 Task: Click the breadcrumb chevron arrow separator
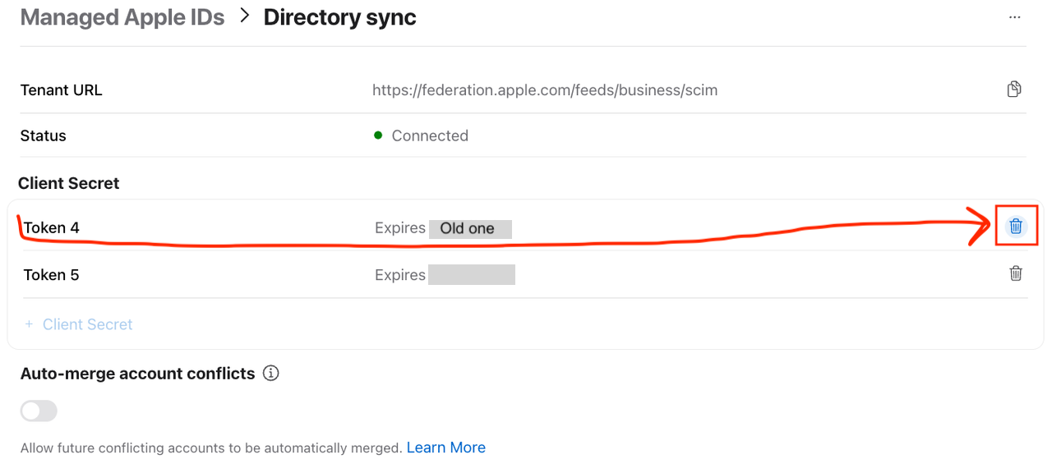pos(244,16)
